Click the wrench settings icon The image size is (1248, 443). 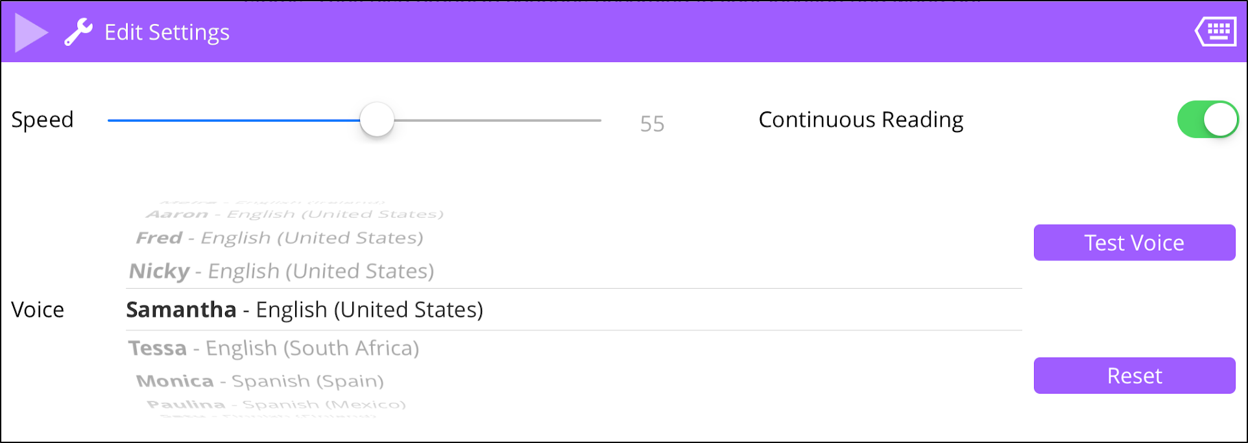[78, 32]
